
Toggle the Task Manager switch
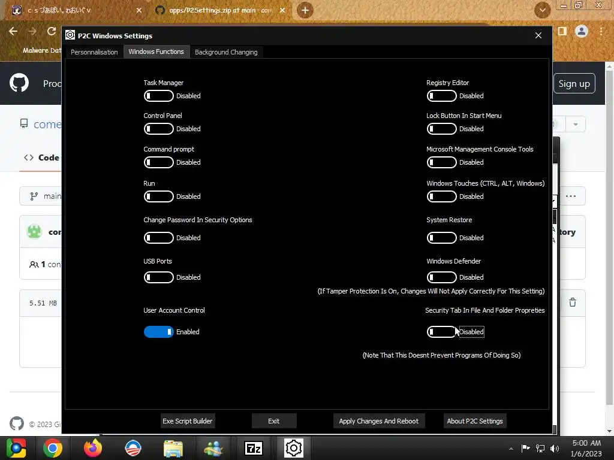coord(158,96)
